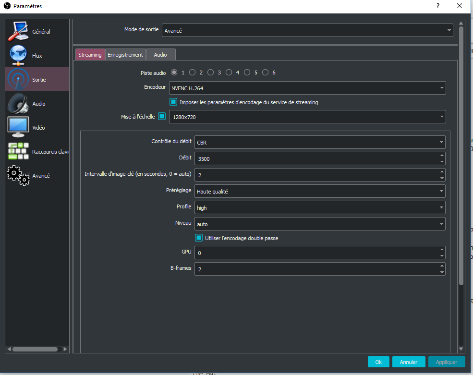Select the Flux globe icon

click(18, 56)
